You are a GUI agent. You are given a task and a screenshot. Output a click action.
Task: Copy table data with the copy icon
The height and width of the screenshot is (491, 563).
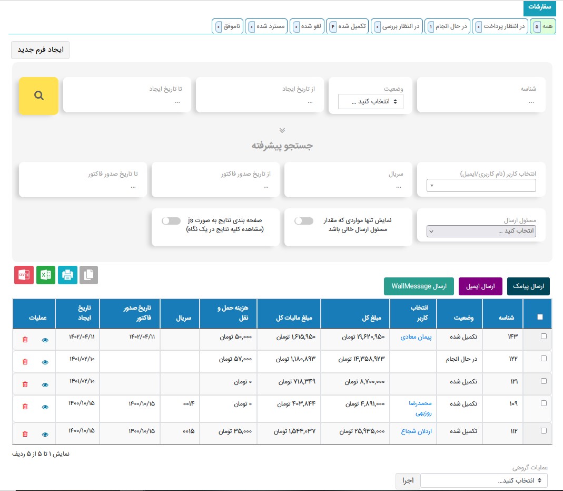[x=88, y=275]
